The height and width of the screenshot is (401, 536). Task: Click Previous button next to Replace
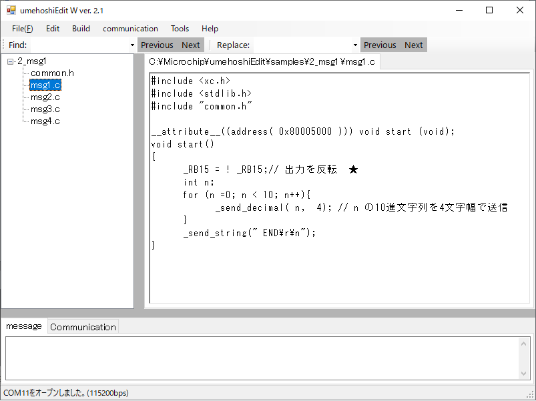pos(380,45)
